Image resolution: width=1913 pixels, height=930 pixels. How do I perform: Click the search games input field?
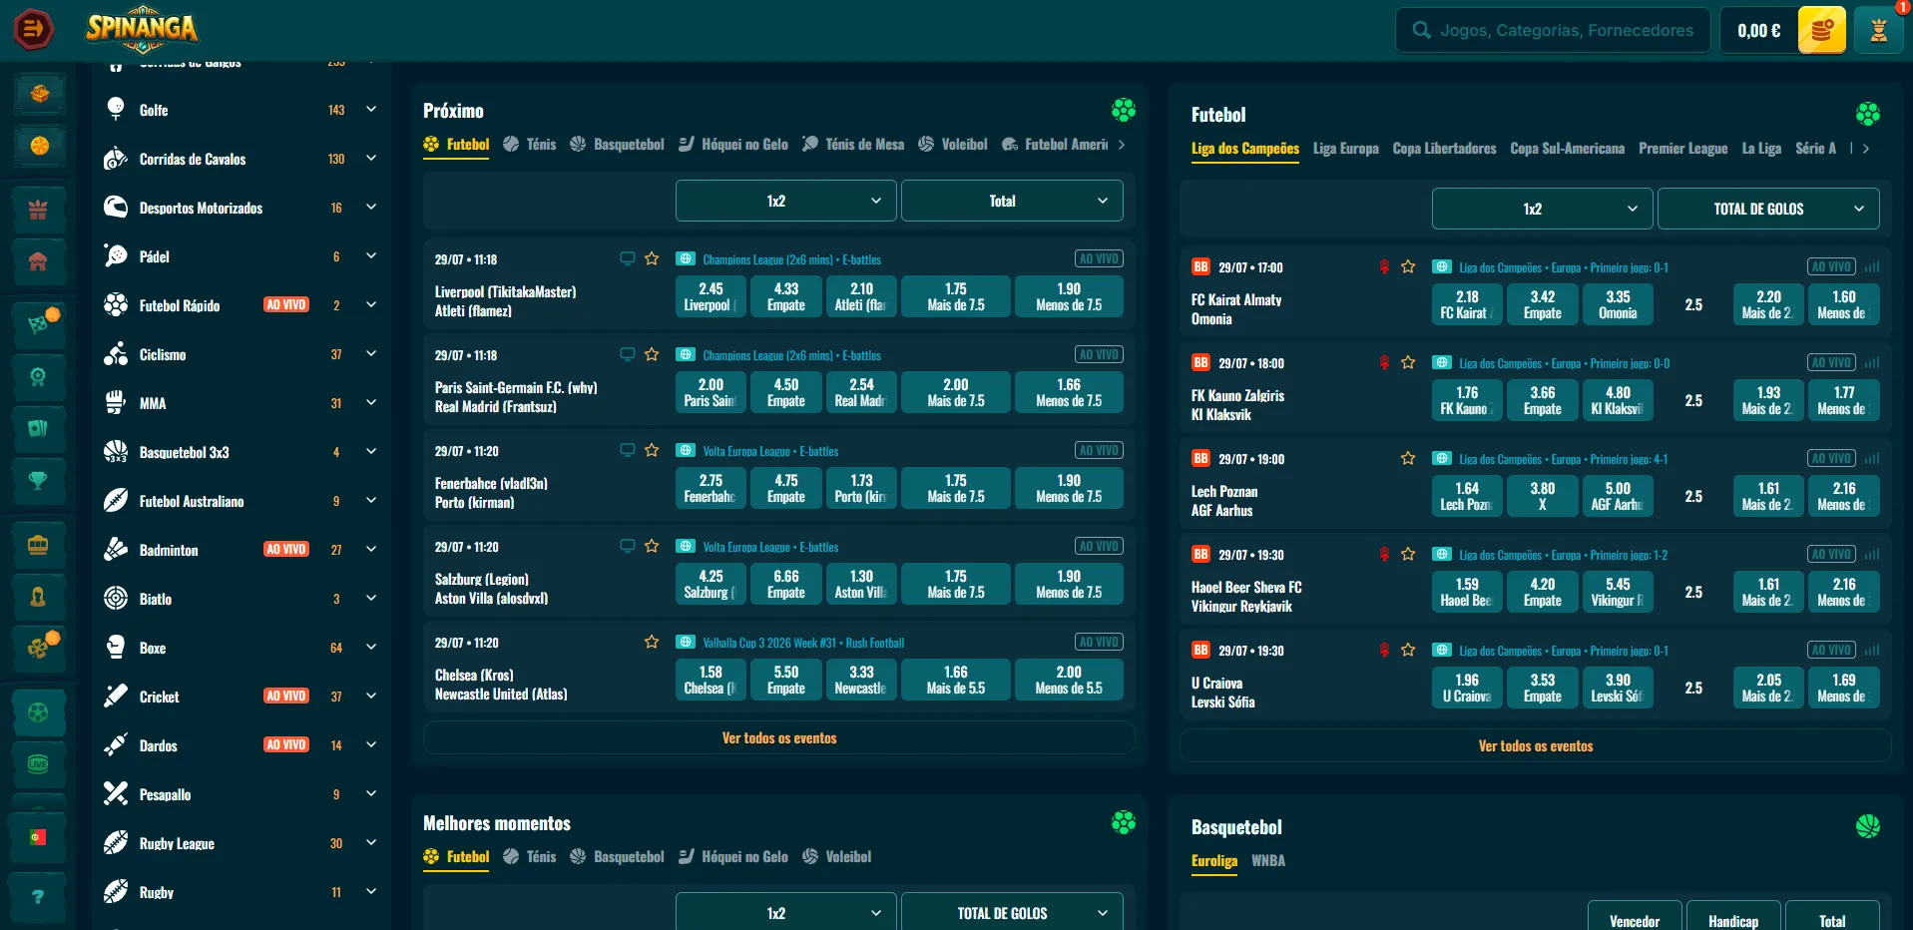(x=1553, y=30)
